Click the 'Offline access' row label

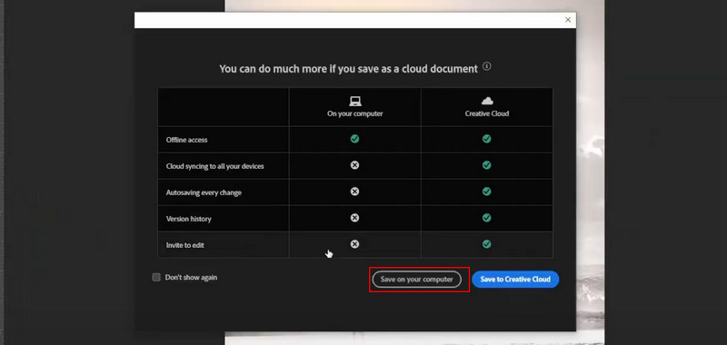pyautogui.click(x=187, y=140)
